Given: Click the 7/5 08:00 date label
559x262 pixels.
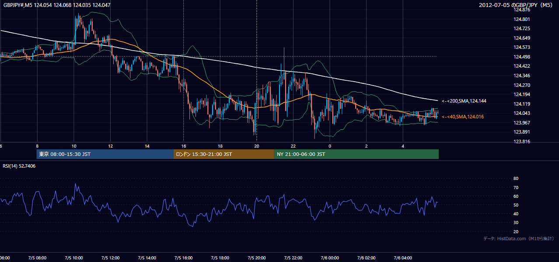Looking at the screenshot, I should [x=37, y=258].
